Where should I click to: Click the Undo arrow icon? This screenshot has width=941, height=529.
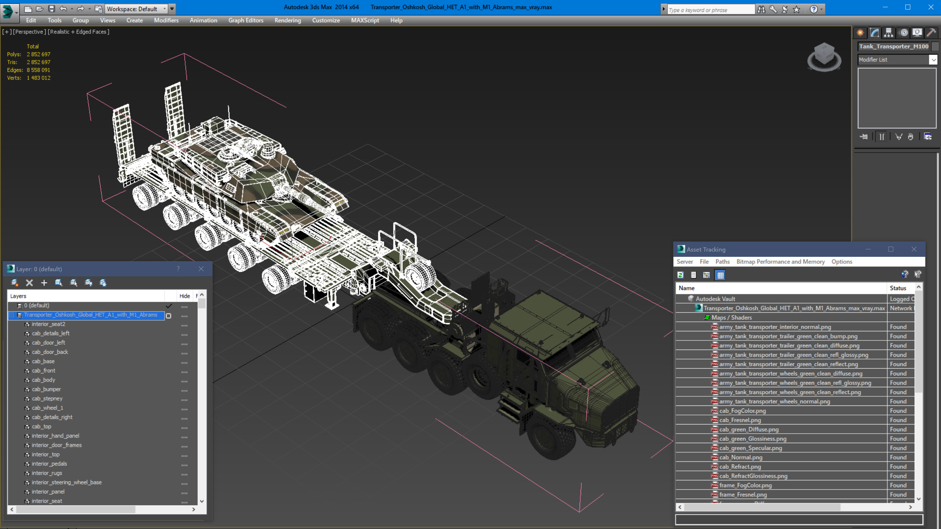pos(63,8)
